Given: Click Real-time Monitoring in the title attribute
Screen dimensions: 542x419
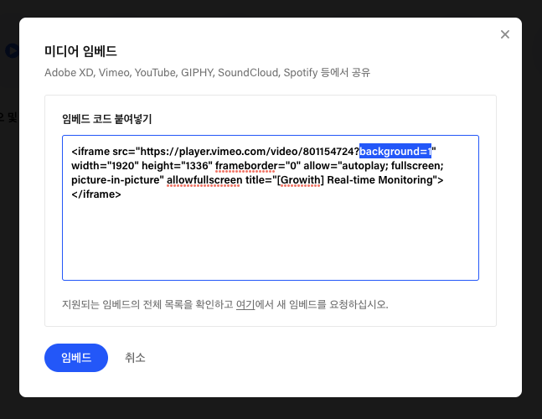Looking at the screenshot, I should (379, 180).
